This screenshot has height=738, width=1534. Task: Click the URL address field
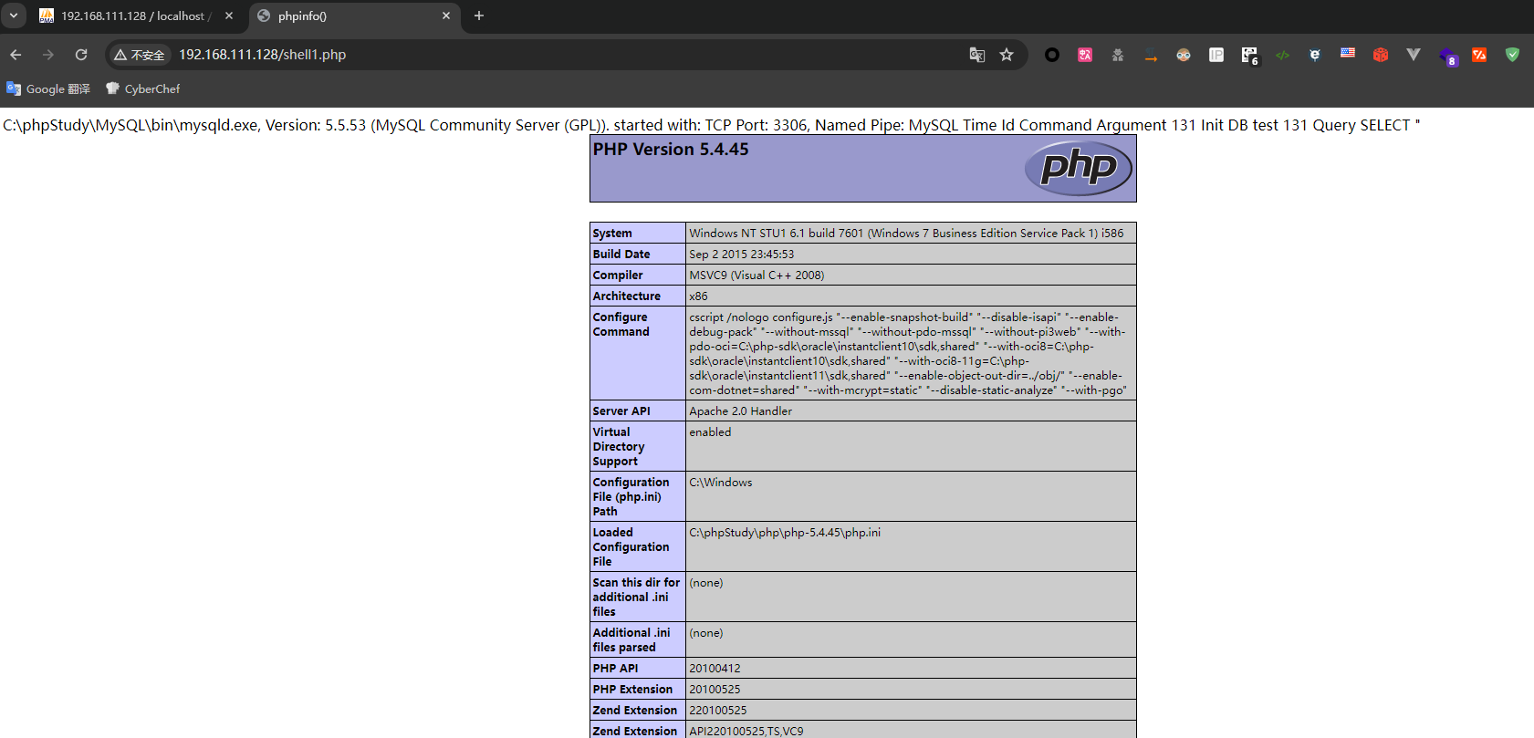[566, 55]
